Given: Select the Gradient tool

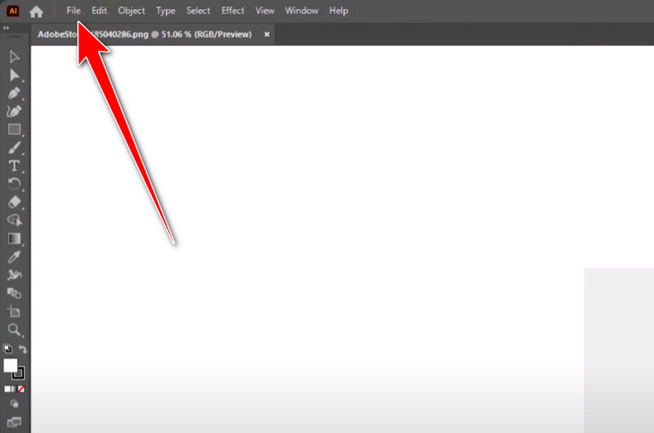Looking at the screenshot, I should pos(14,239).
